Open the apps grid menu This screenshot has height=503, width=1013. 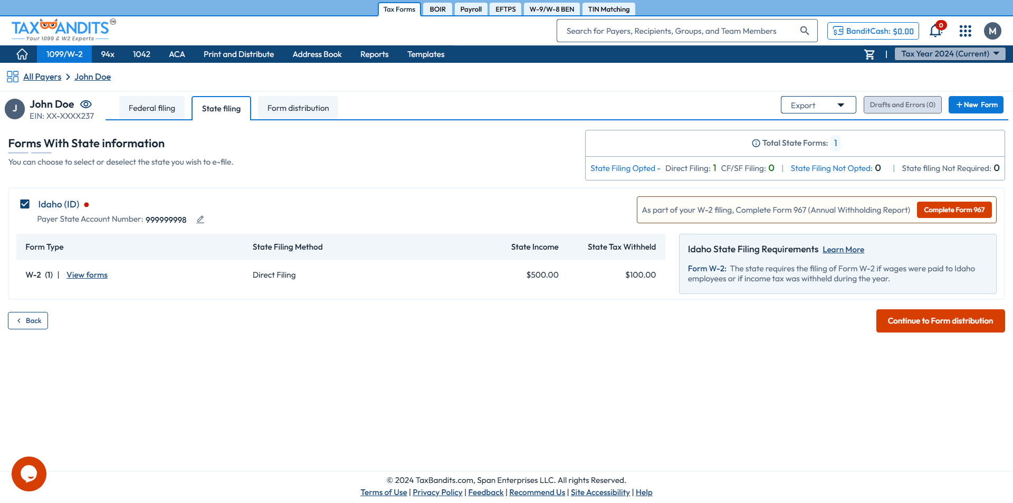pyautogui.click(x=965, y=31)
